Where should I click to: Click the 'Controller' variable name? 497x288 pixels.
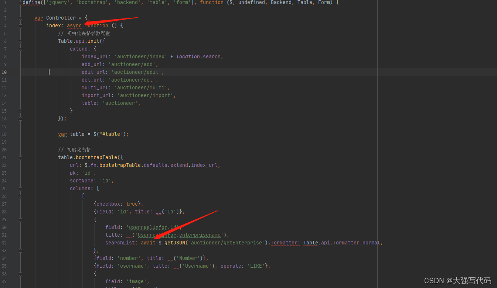tap(61, 18)
